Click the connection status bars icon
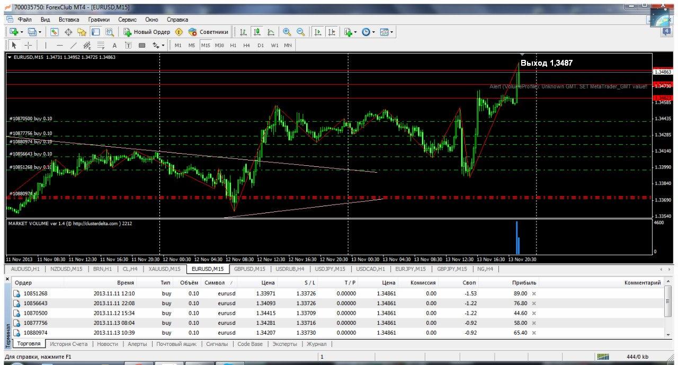The width and height of the screenshot is (678, 365). tap(603, 357)
